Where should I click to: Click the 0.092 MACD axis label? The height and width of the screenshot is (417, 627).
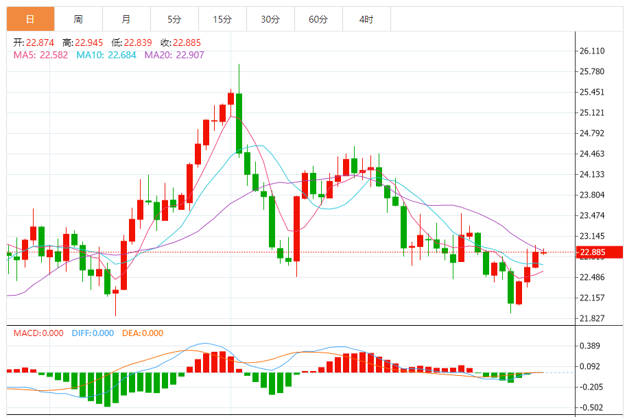click(x=590, y=367)
